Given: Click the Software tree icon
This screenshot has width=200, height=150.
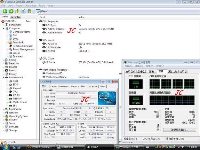Looking at the screenshot, I should pyautogui.click(x=7, y=127).
